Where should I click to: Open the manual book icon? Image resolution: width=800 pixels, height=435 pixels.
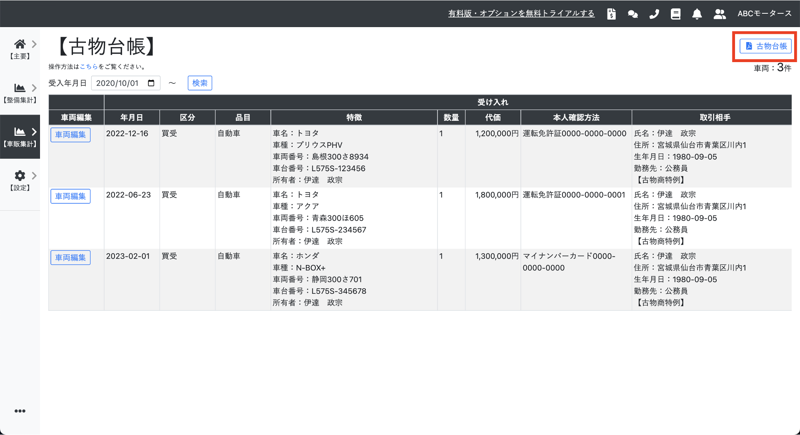coord(675,14)
